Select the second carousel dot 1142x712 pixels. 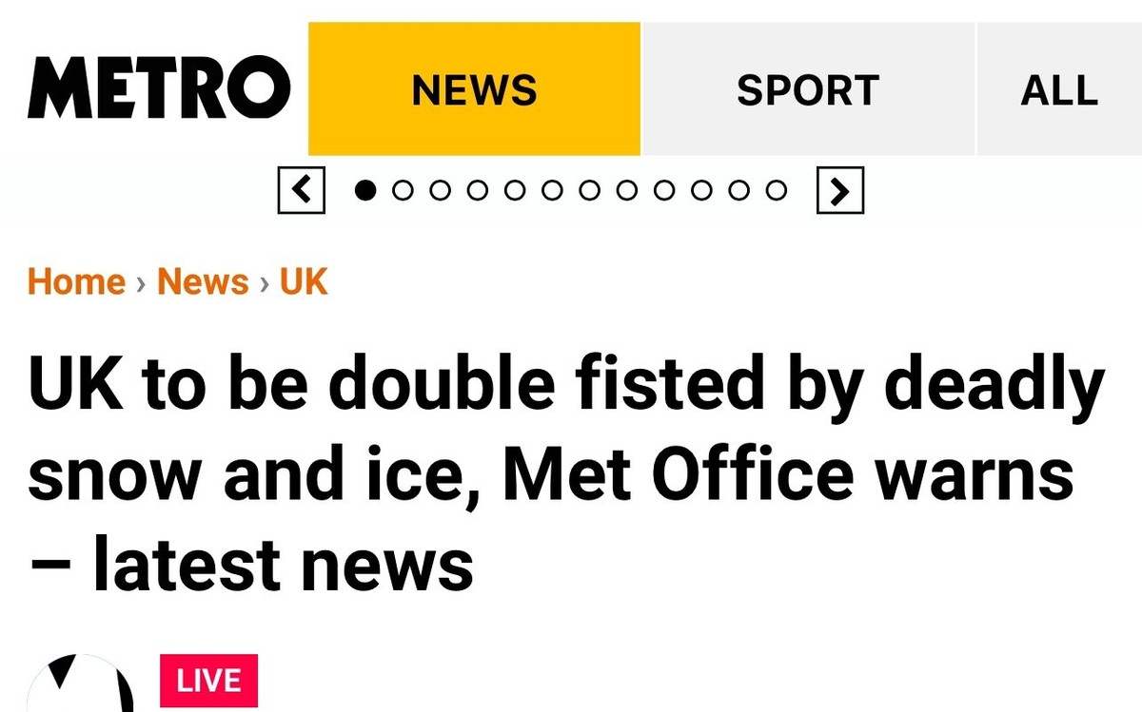[403, 191]
